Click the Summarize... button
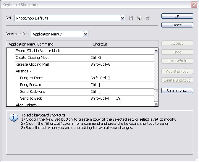The width and height of the screenshot is (199, 162). point(177,90)
